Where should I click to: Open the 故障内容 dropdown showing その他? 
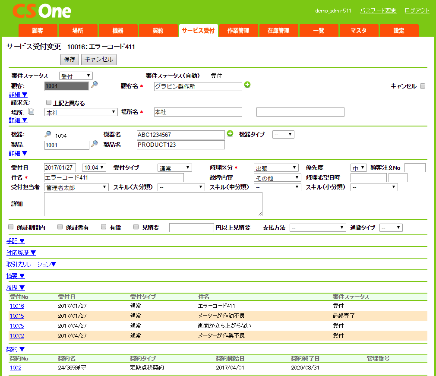(277, 177)
